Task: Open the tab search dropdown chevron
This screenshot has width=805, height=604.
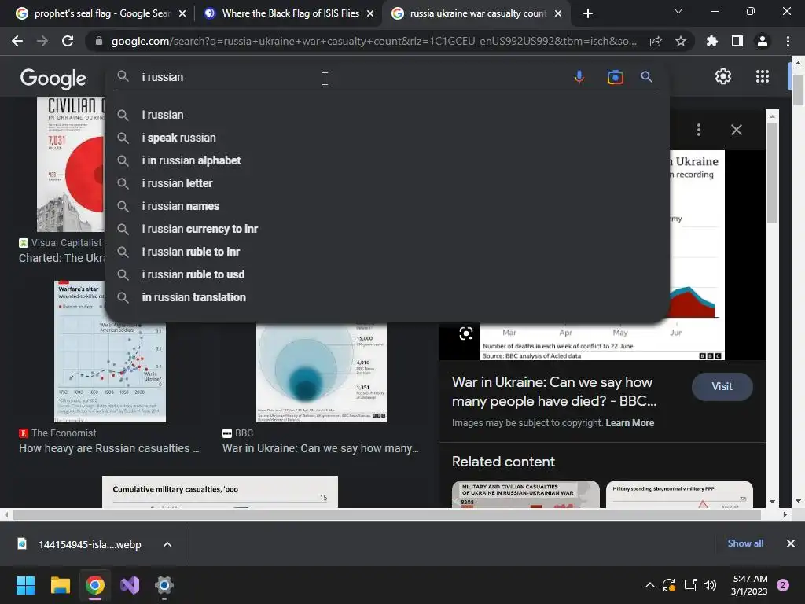Action: [x=678, y=11]
